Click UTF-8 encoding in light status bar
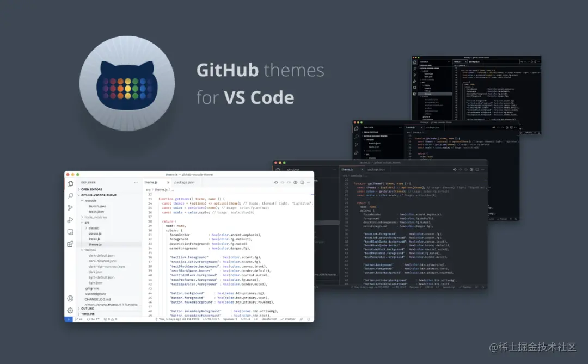This screenshot has width=588, height=364. pos(246,319)
